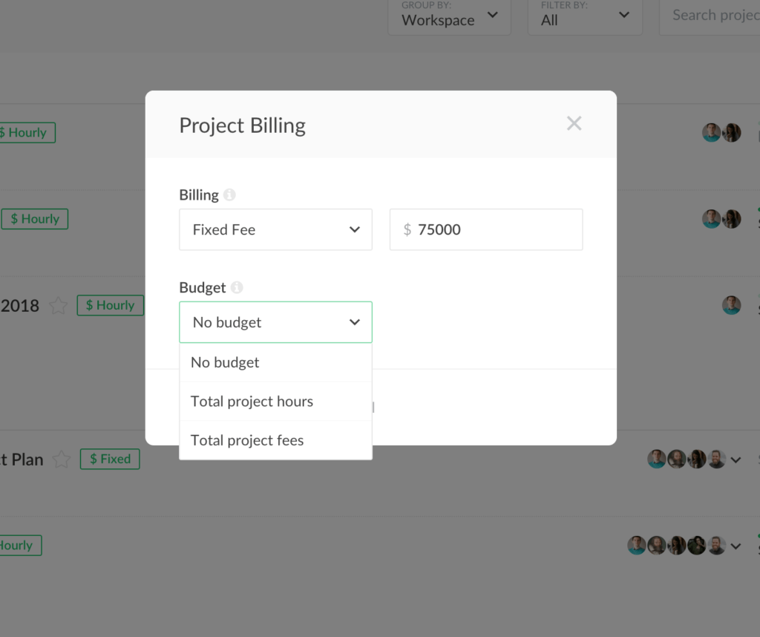
Task: Select Total project hours from the budget list
Action: point(252,401)
